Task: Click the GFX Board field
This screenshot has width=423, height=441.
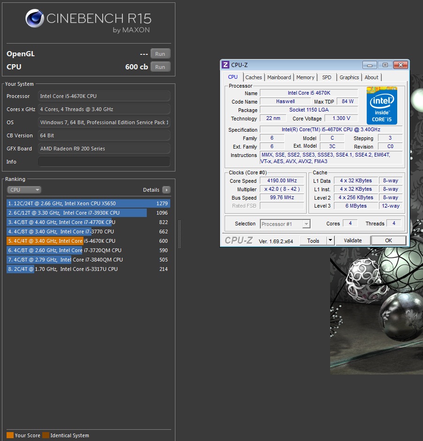Action: click(104, 149)
